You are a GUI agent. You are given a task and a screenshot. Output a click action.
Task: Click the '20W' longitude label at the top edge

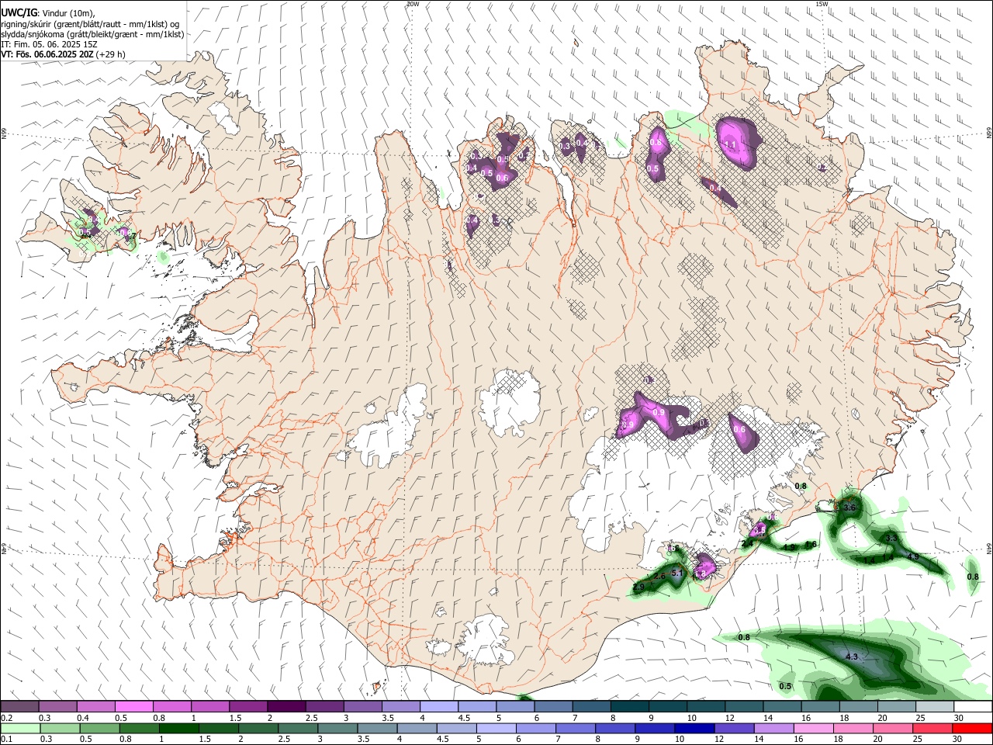pos(413,4)
